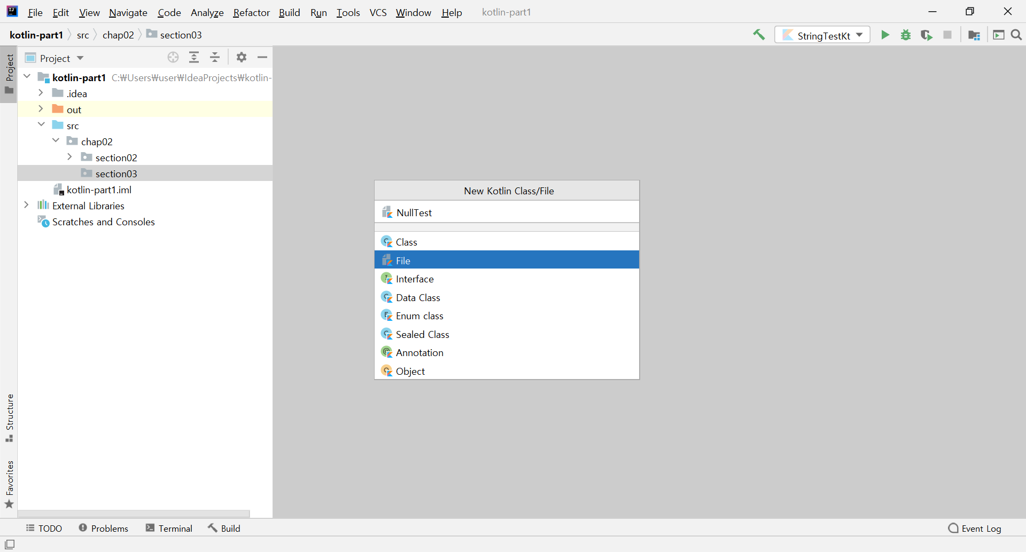Open the Window menu

414,12
